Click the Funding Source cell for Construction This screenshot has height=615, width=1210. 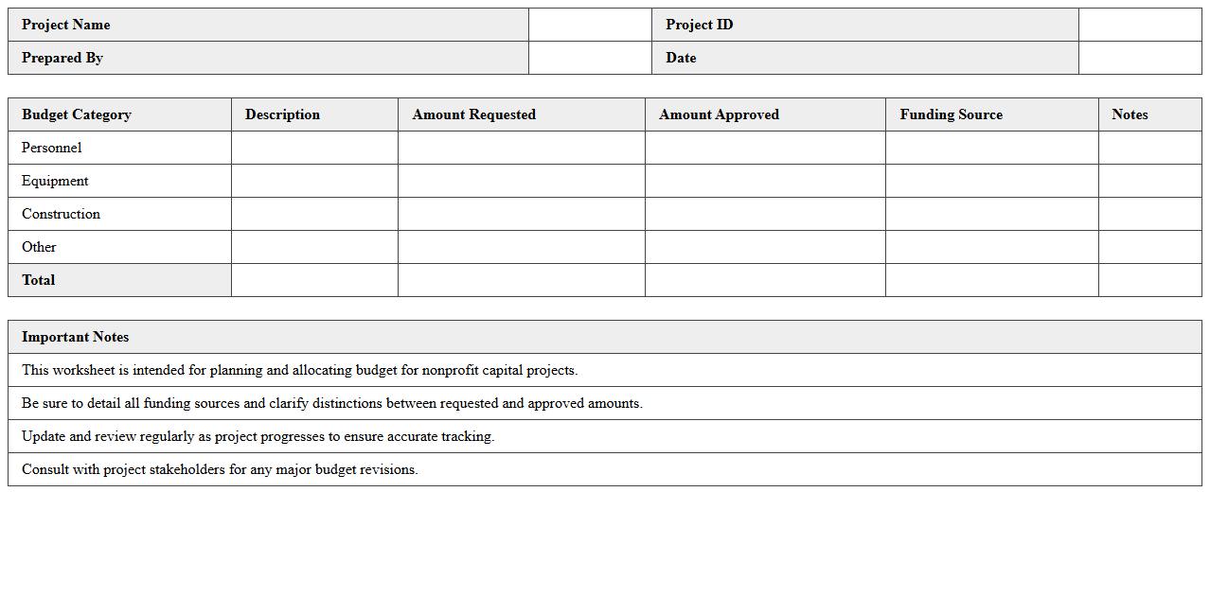pos(991,214)
